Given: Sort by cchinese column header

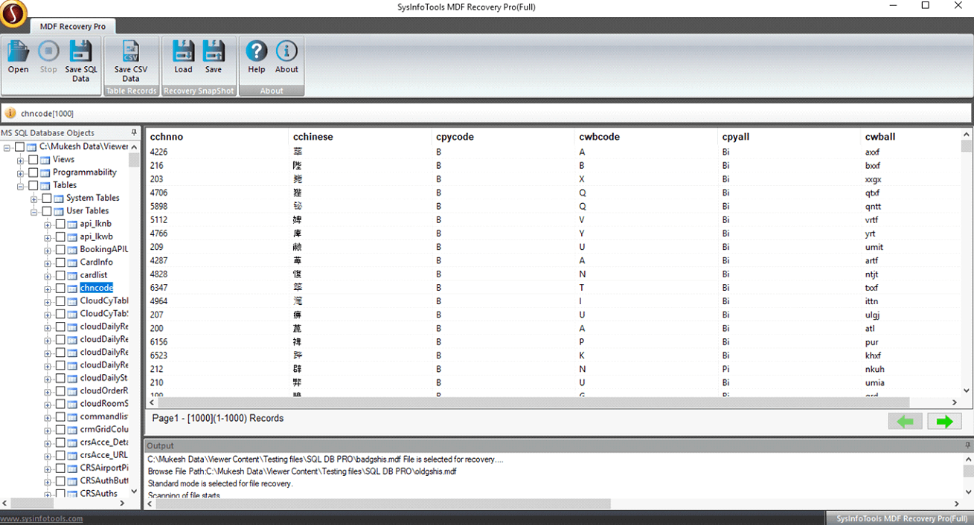Looking at the screenshot, I should coord(313,137).
